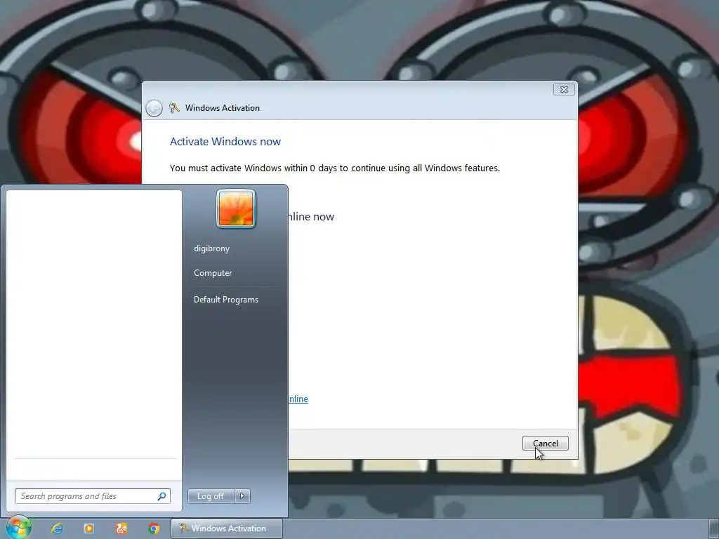Screen dimensions: 719x539
Task: Click the Windows Start orb
Action: click(19, 528)
